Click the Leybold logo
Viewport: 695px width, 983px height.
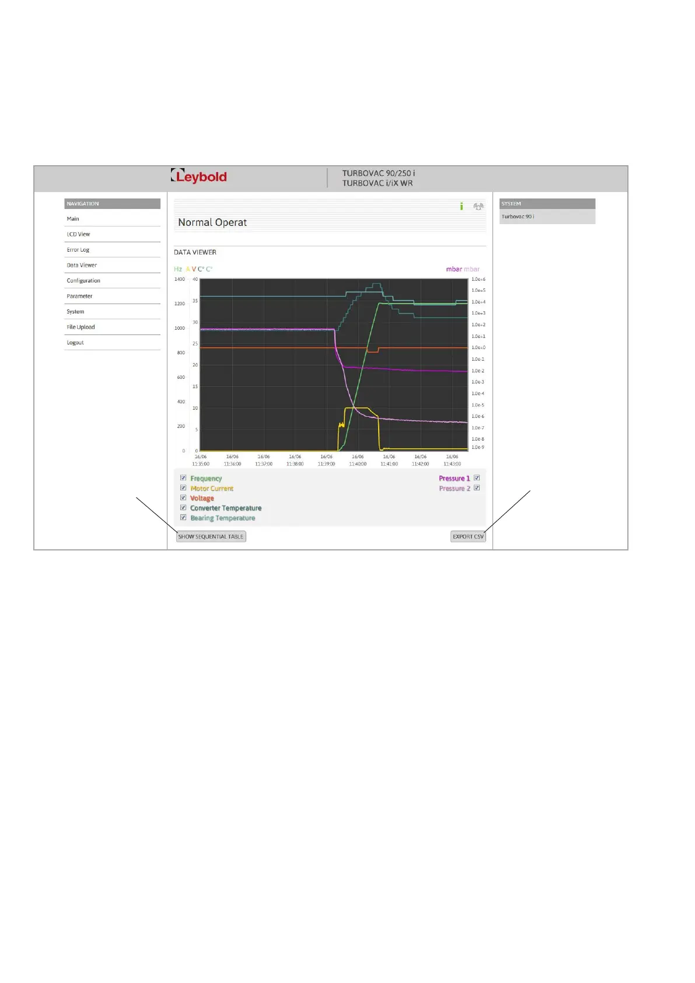click(199, 176)
